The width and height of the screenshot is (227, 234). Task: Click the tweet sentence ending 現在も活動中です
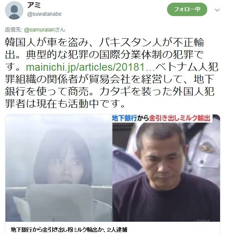(65, 104)
